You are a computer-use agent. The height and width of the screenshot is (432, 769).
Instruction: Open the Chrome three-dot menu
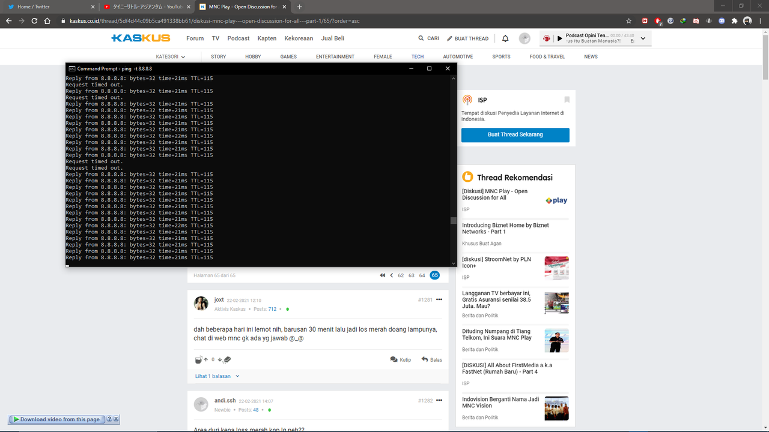coord(760,20)
